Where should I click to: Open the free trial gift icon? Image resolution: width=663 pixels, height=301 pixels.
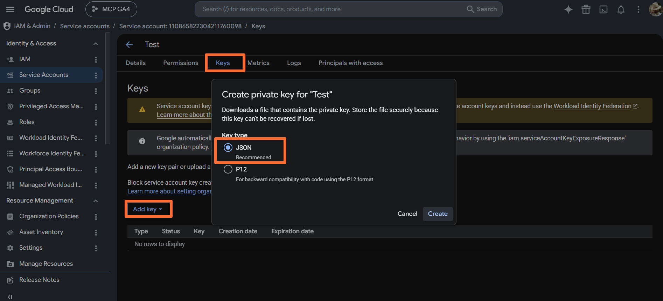click(x=586, y=9)
